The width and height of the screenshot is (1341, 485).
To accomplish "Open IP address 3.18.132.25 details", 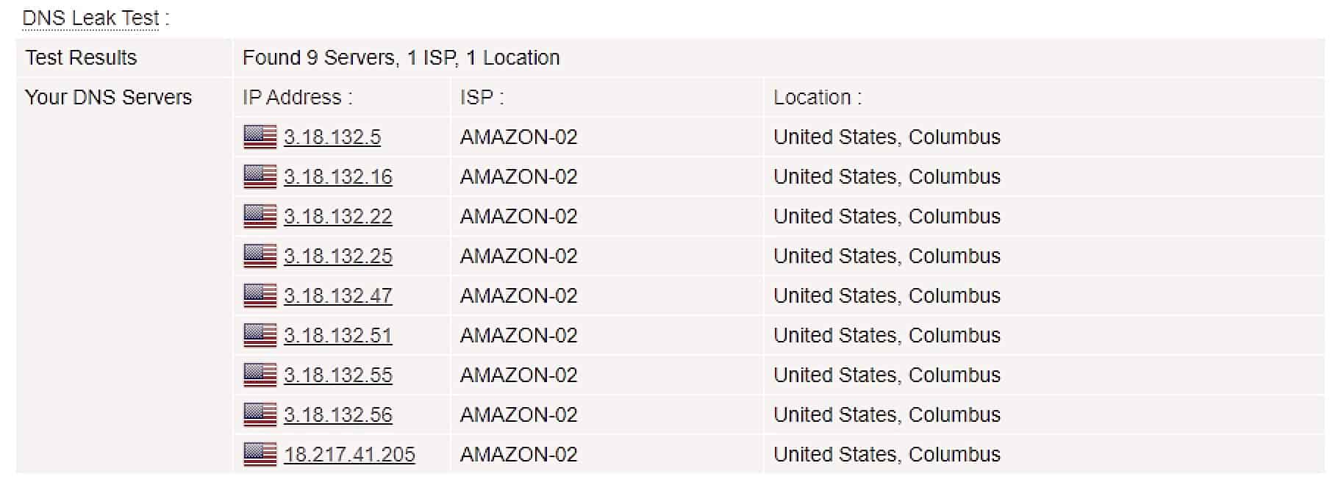I will coord(338,256).
